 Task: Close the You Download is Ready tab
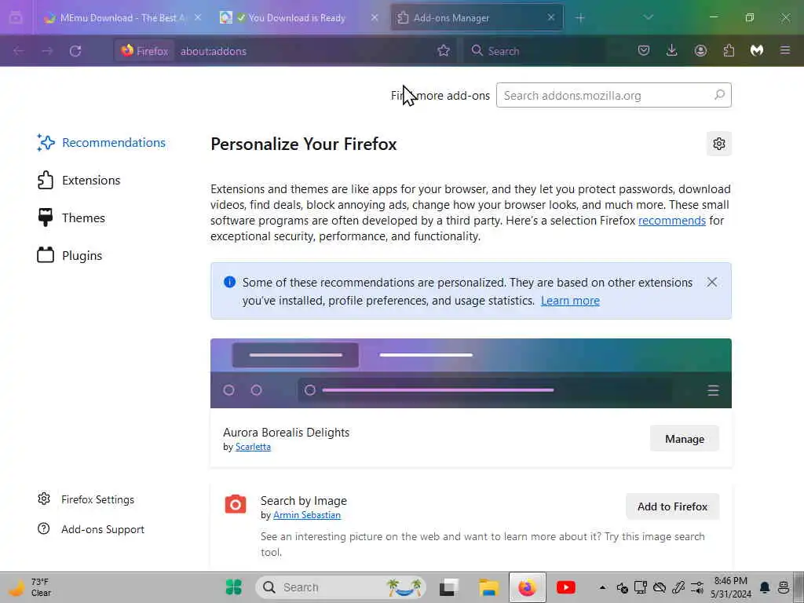[x=375, y=18]
